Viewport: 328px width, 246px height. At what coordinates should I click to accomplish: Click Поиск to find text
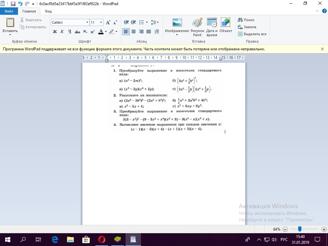[246, 20]
